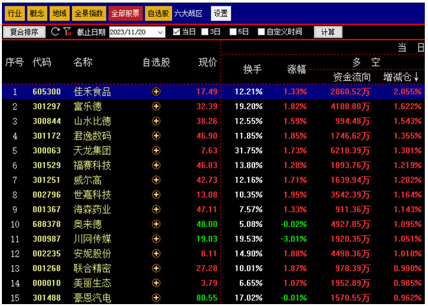This screenshot has height=306, width=428.
Task: Select stock name 君逸数码
Action: click(92, 136)
